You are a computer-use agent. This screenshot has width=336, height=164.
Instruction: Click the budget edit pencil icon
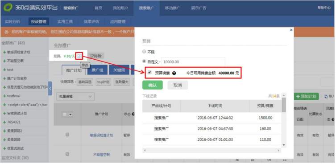pyautogui.click(x=79, y=56)
